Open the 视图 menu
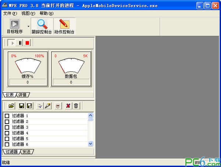The width and height of the screenshot is (221, 167). pyautogui.click(x=28, y=13)
